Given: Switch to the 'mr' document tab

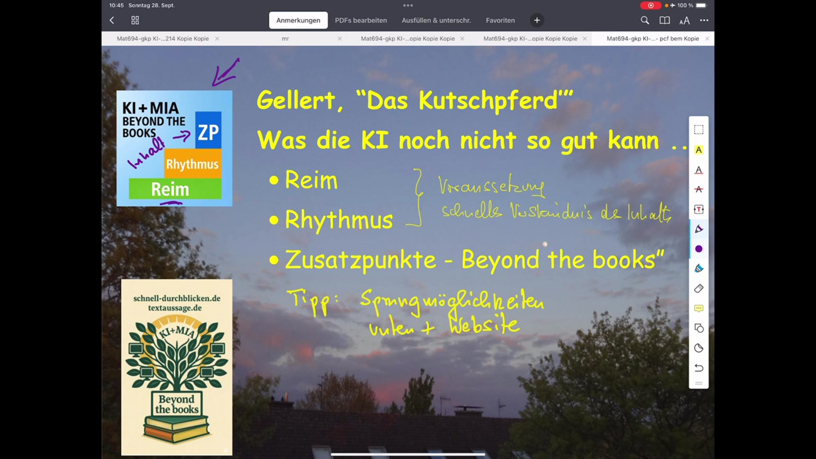Looking at the screenshot, I should pos(285,39).
